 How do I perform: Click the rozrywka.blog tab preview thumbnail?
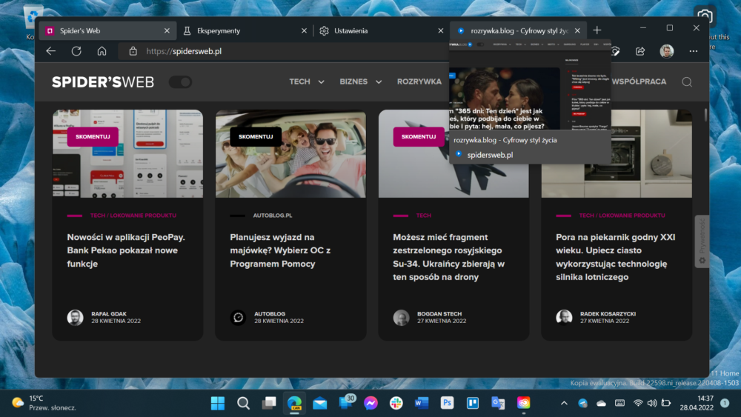pos(530,85)
